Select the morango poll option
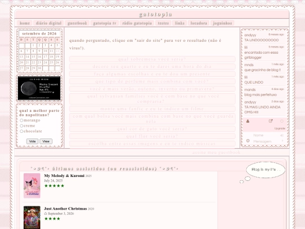 click(21, 120)
